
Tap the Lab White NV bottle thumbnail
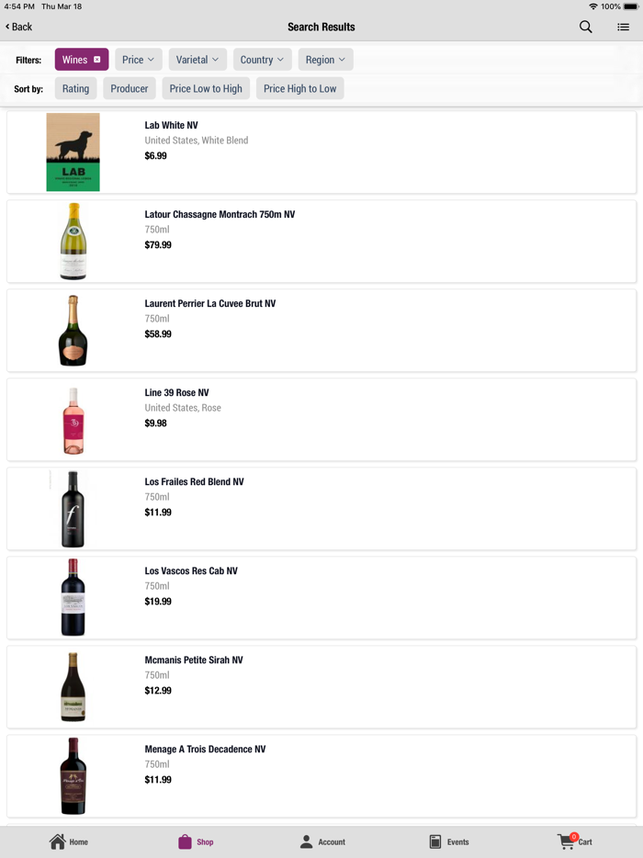(73, 152)
